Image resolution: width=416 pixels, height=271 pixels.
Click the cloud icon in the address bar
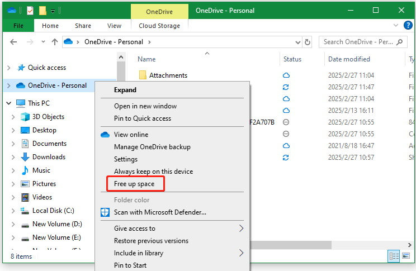[68, 42]
